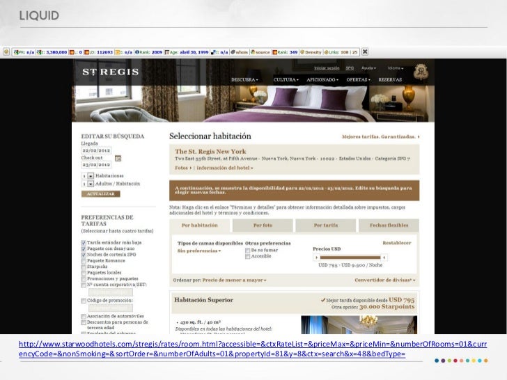Close the SEO toolbar with X
The image size is (507, 380).
point(365,52)
